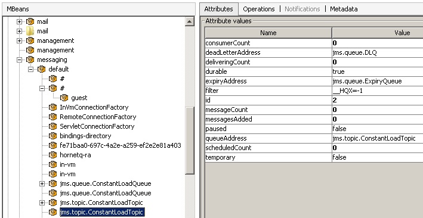Viewport: 423px width, 218px height.
Task: Select the expiryAddress attribute name
Action: (x=226, y=81)
